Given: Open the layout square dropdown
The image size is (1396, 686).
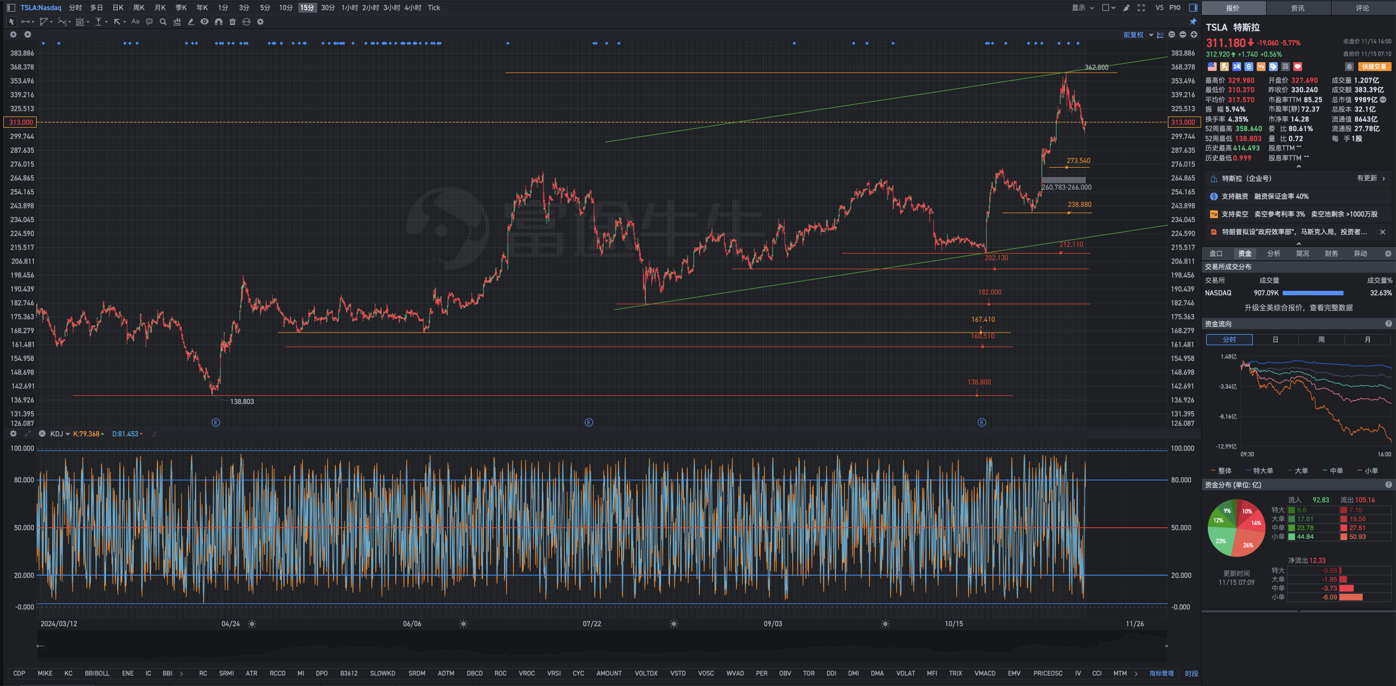Looking at the screenshot, I should 1108,8.
